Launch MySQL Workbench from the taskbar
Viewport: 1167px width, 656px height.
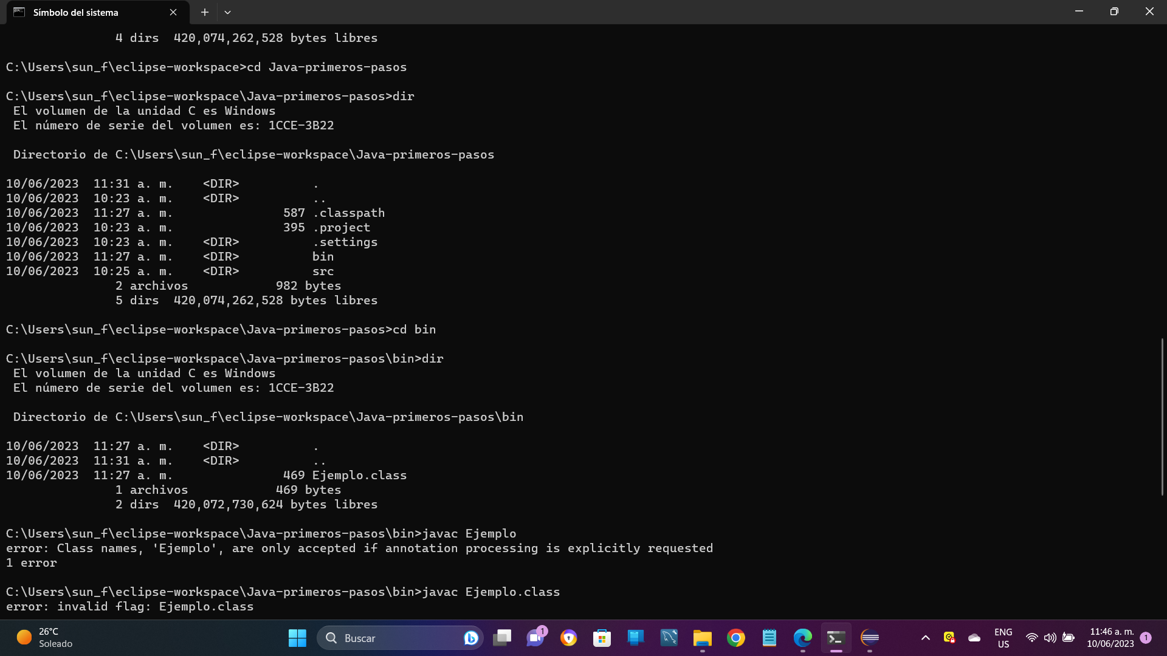click(669, 638)
